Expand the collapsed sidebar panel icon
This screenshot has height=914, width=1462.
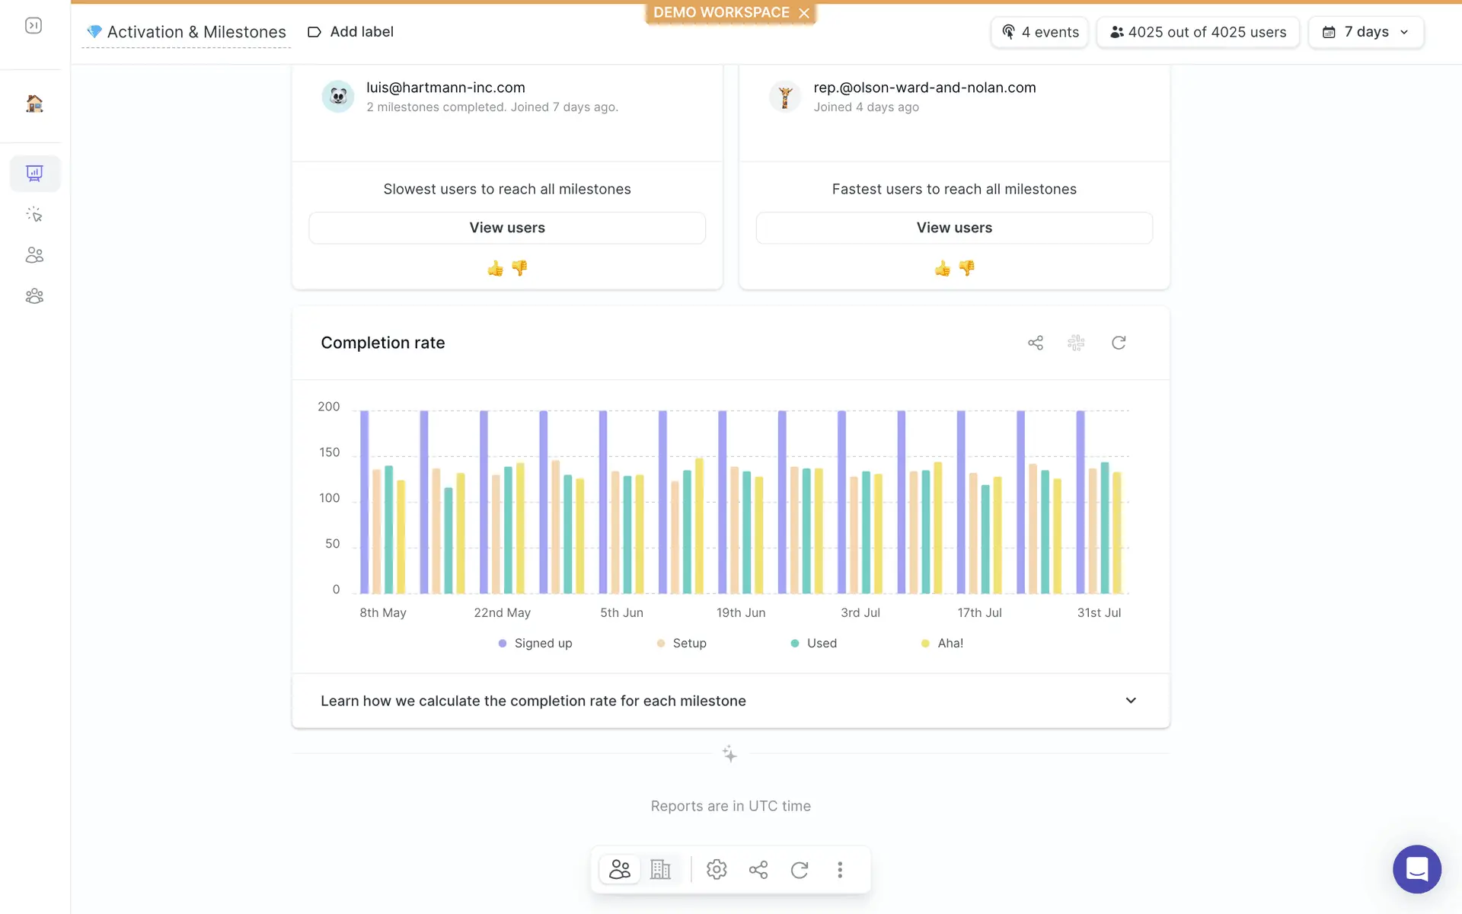34,26
